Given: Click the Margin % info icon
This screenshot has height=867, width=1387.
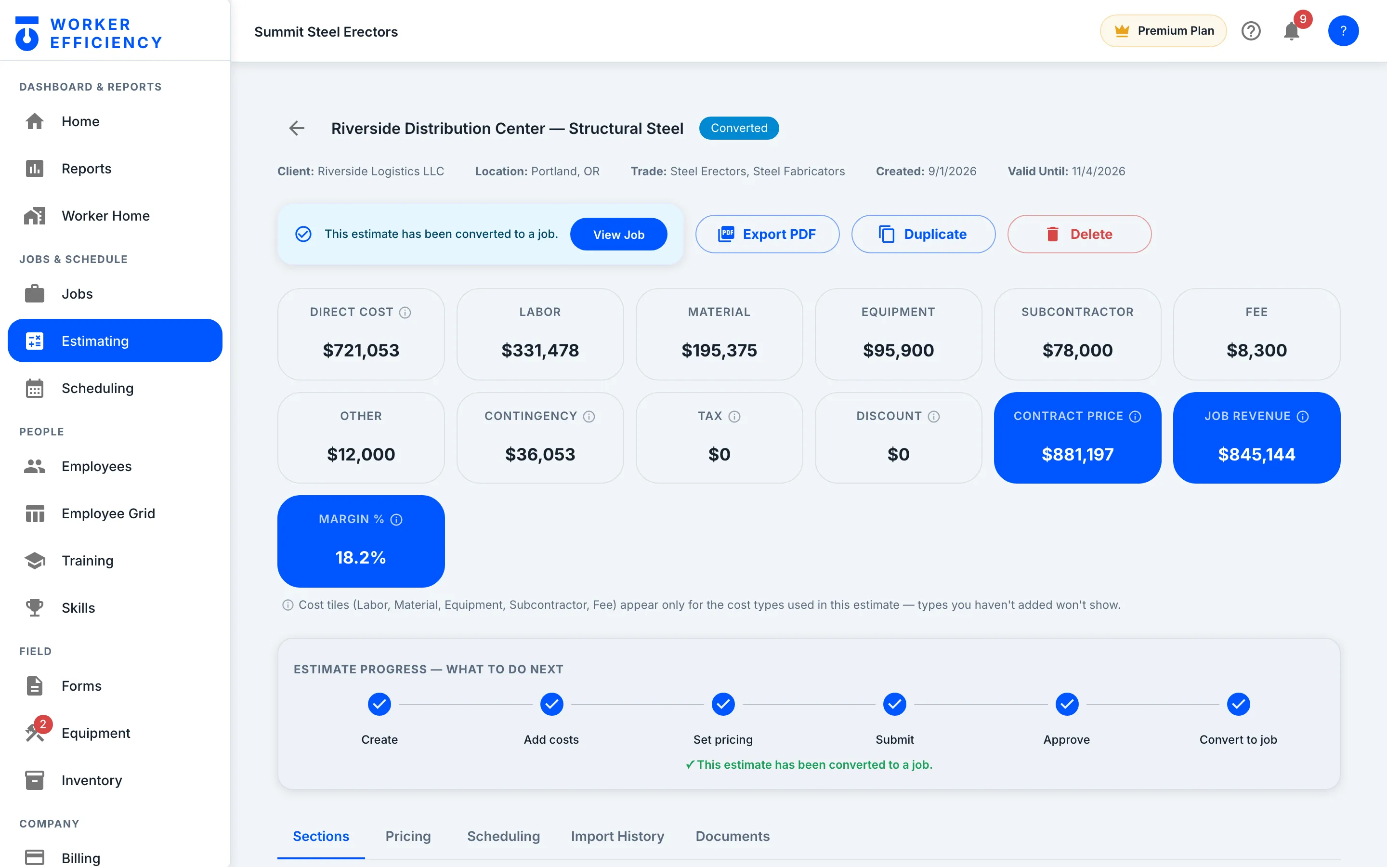Looking at the screenshot, I should pyautogui.click(x=397, y=520).
